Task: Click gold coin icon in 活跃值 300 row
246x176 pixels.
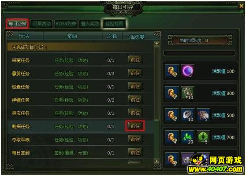Action: [x=172, y=92]
